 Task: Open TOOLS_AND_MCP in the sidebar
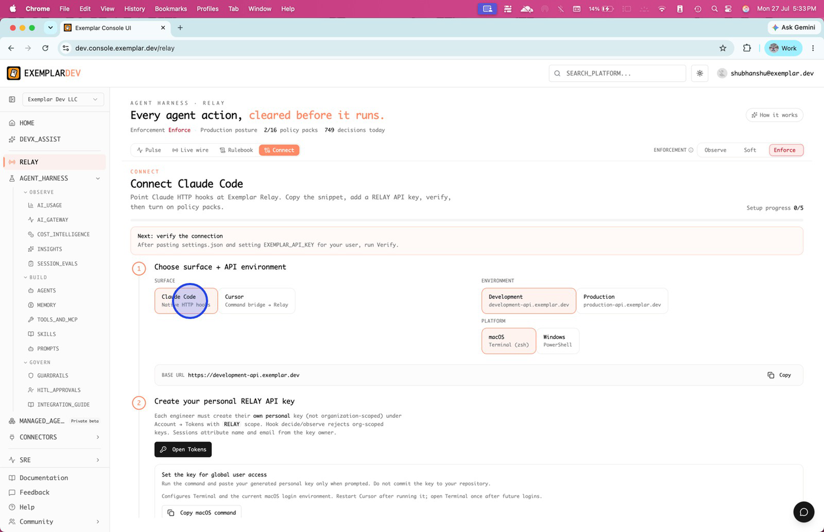tap(57, 320)
